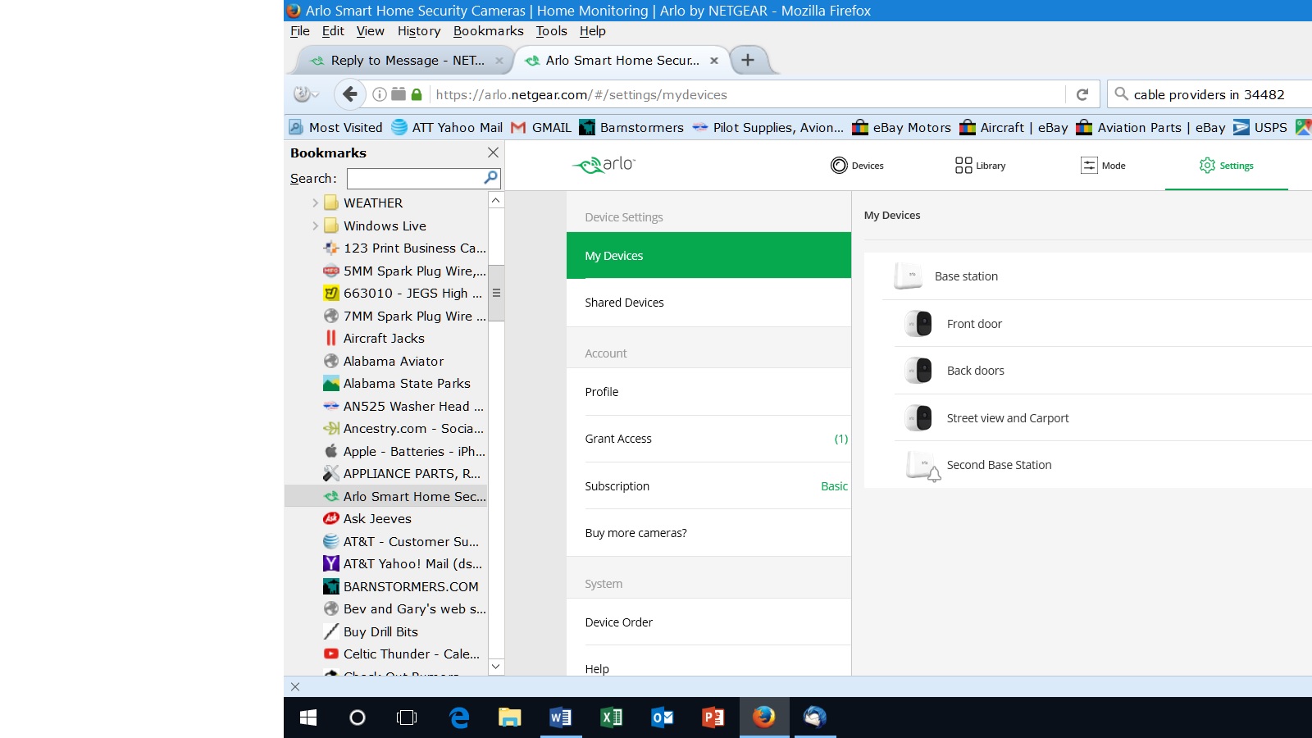The image size is (1312, 738).
Task: Open Word from the taskbar
Action: click(561, 717)
